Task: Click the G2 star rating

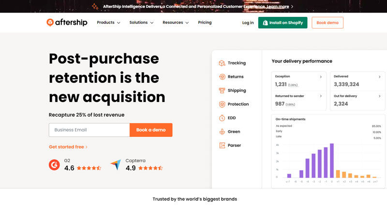Action: pyautogui.click(x=89, y=168)
